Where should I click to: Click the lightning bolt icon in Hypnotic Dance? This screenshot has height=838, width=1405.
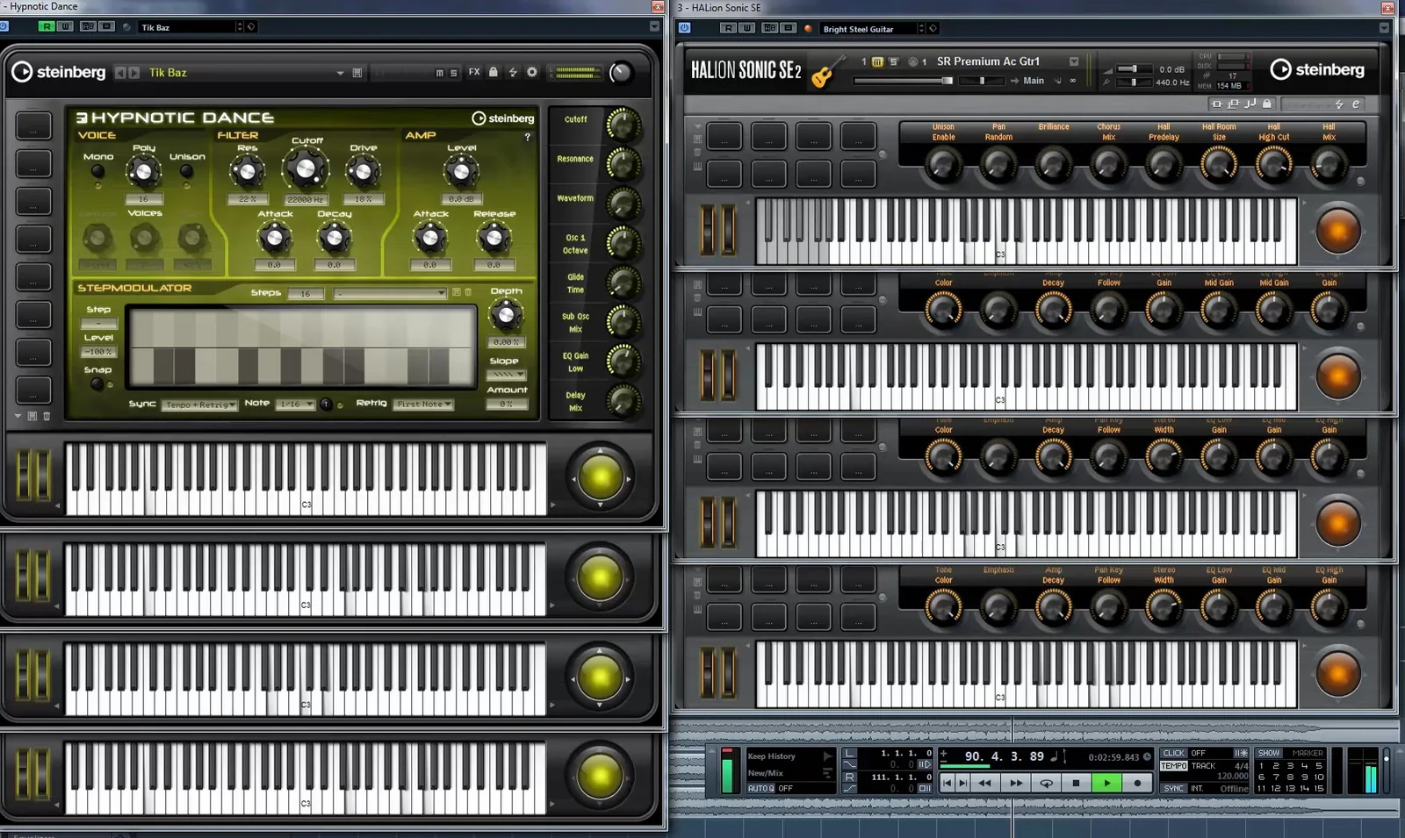pos(513,72)
